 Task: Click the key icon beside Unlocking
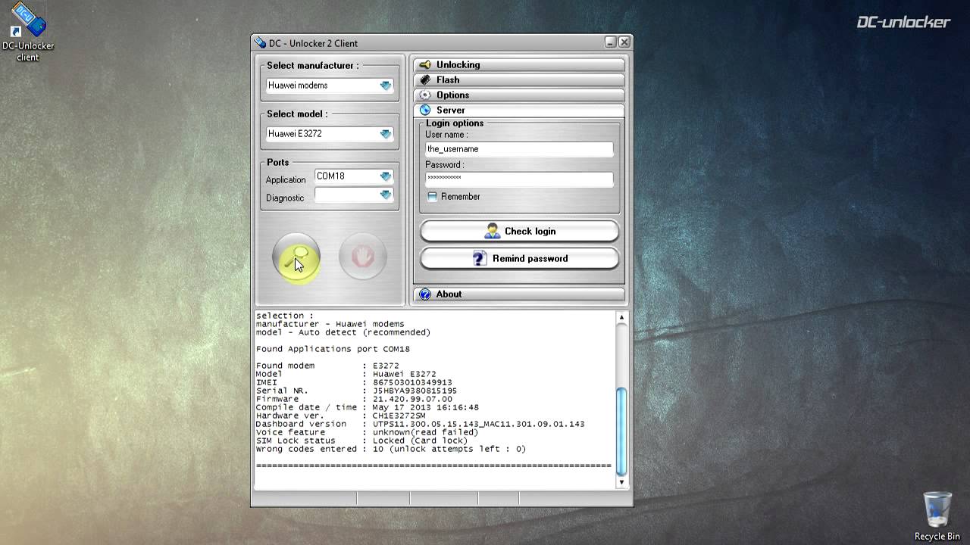click(x=425, y=65)
